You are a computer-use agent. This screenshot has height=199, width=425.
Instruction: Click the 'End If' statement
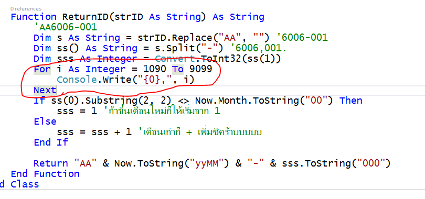click(51, 142)
